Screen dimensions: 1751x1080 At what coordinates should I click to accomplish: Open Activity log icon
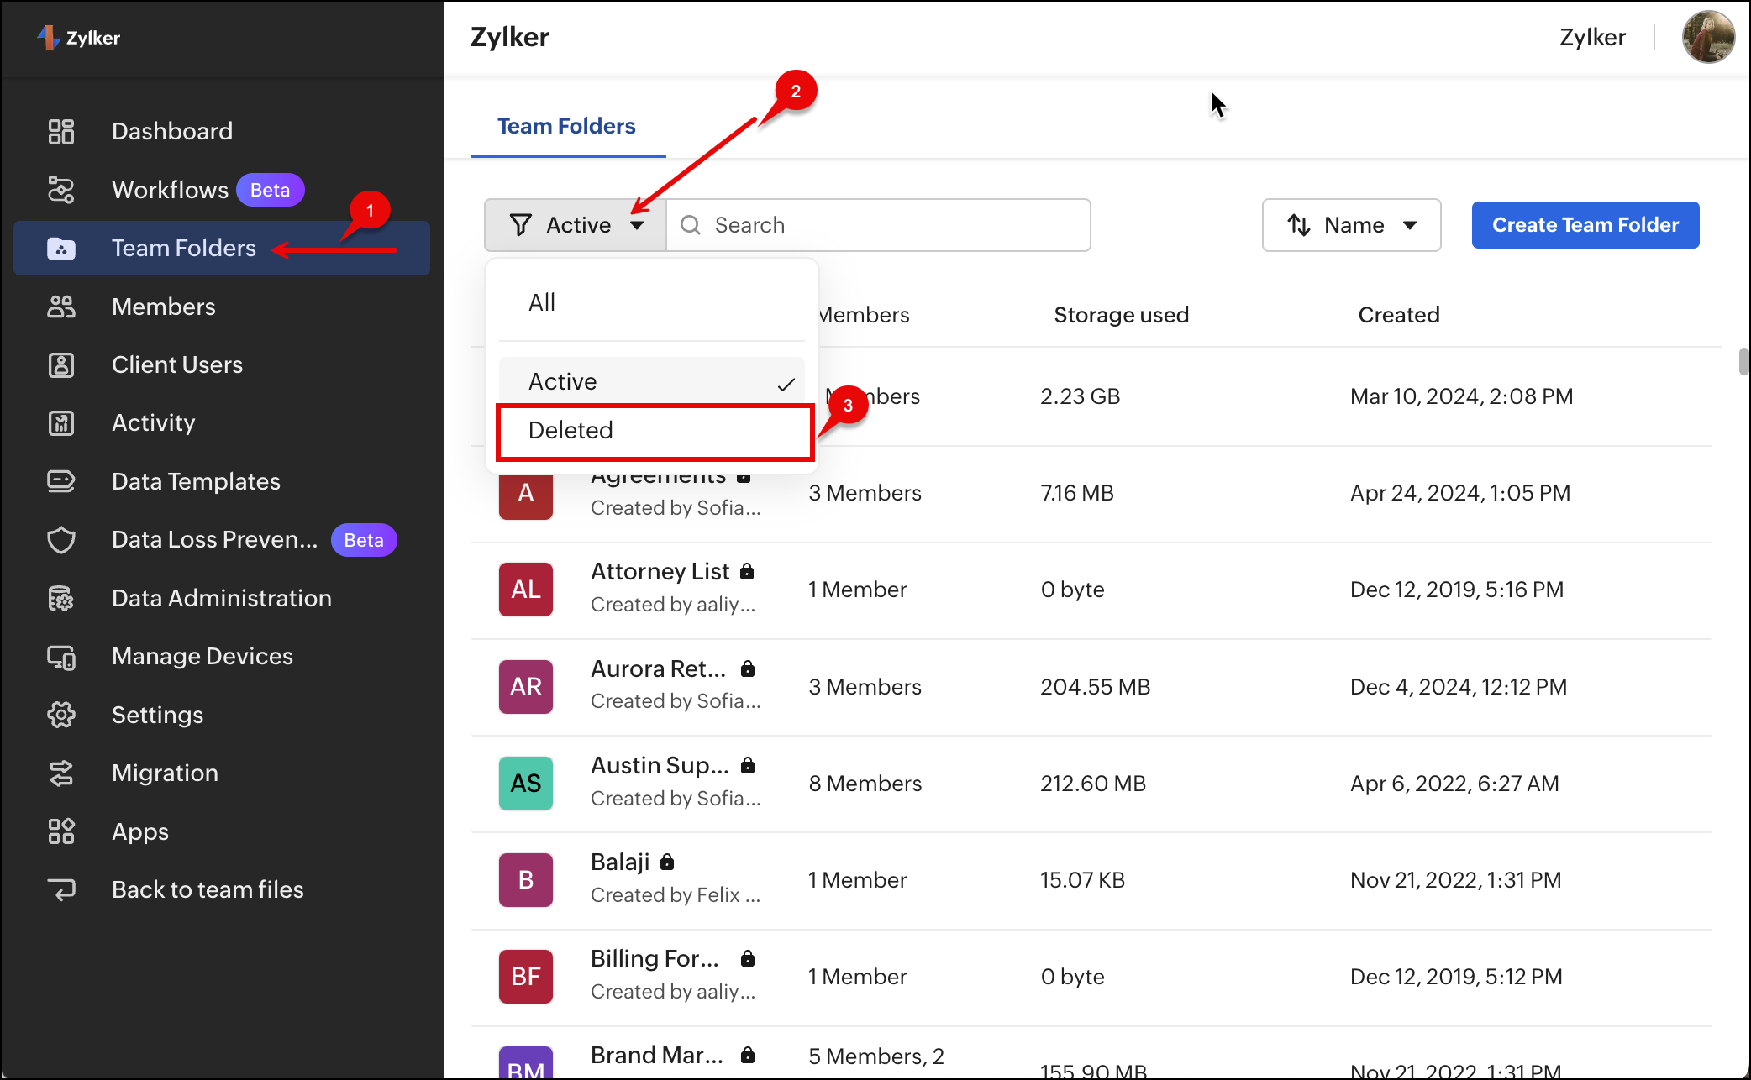click(x=61, y=422)
